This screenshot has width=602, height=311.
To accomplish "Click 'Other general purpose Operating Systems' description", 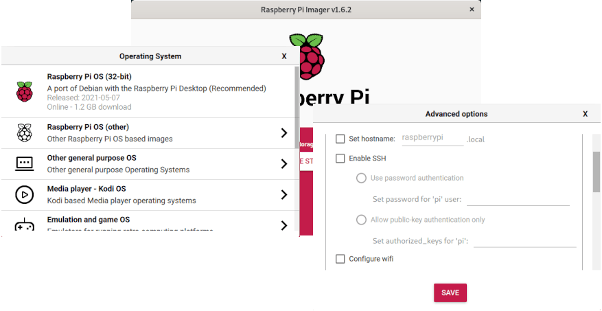I will pos(118,170).
